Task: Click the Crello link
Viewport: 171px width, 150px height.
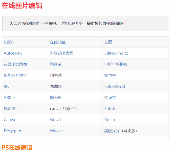Action: click(x=110, y=120)
